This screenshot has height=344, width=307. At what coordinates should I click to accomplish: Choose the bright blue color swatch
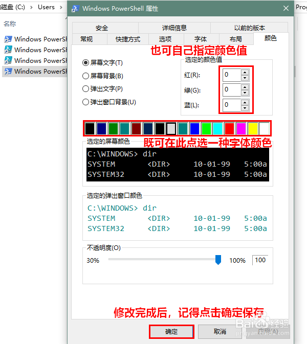[194, 129]
